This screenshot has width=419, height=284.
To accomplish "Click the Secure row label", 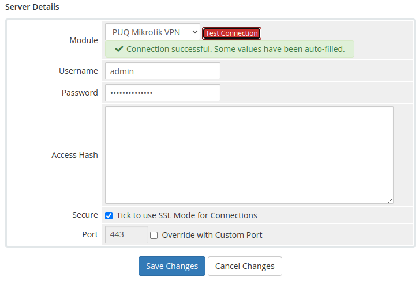I will coord(85,215).
